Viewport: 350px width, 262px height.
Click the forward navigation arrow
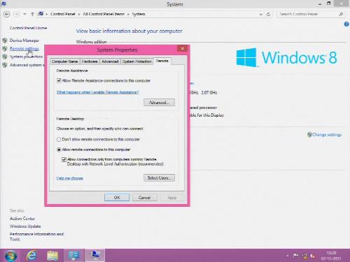(x=16, y=14)
